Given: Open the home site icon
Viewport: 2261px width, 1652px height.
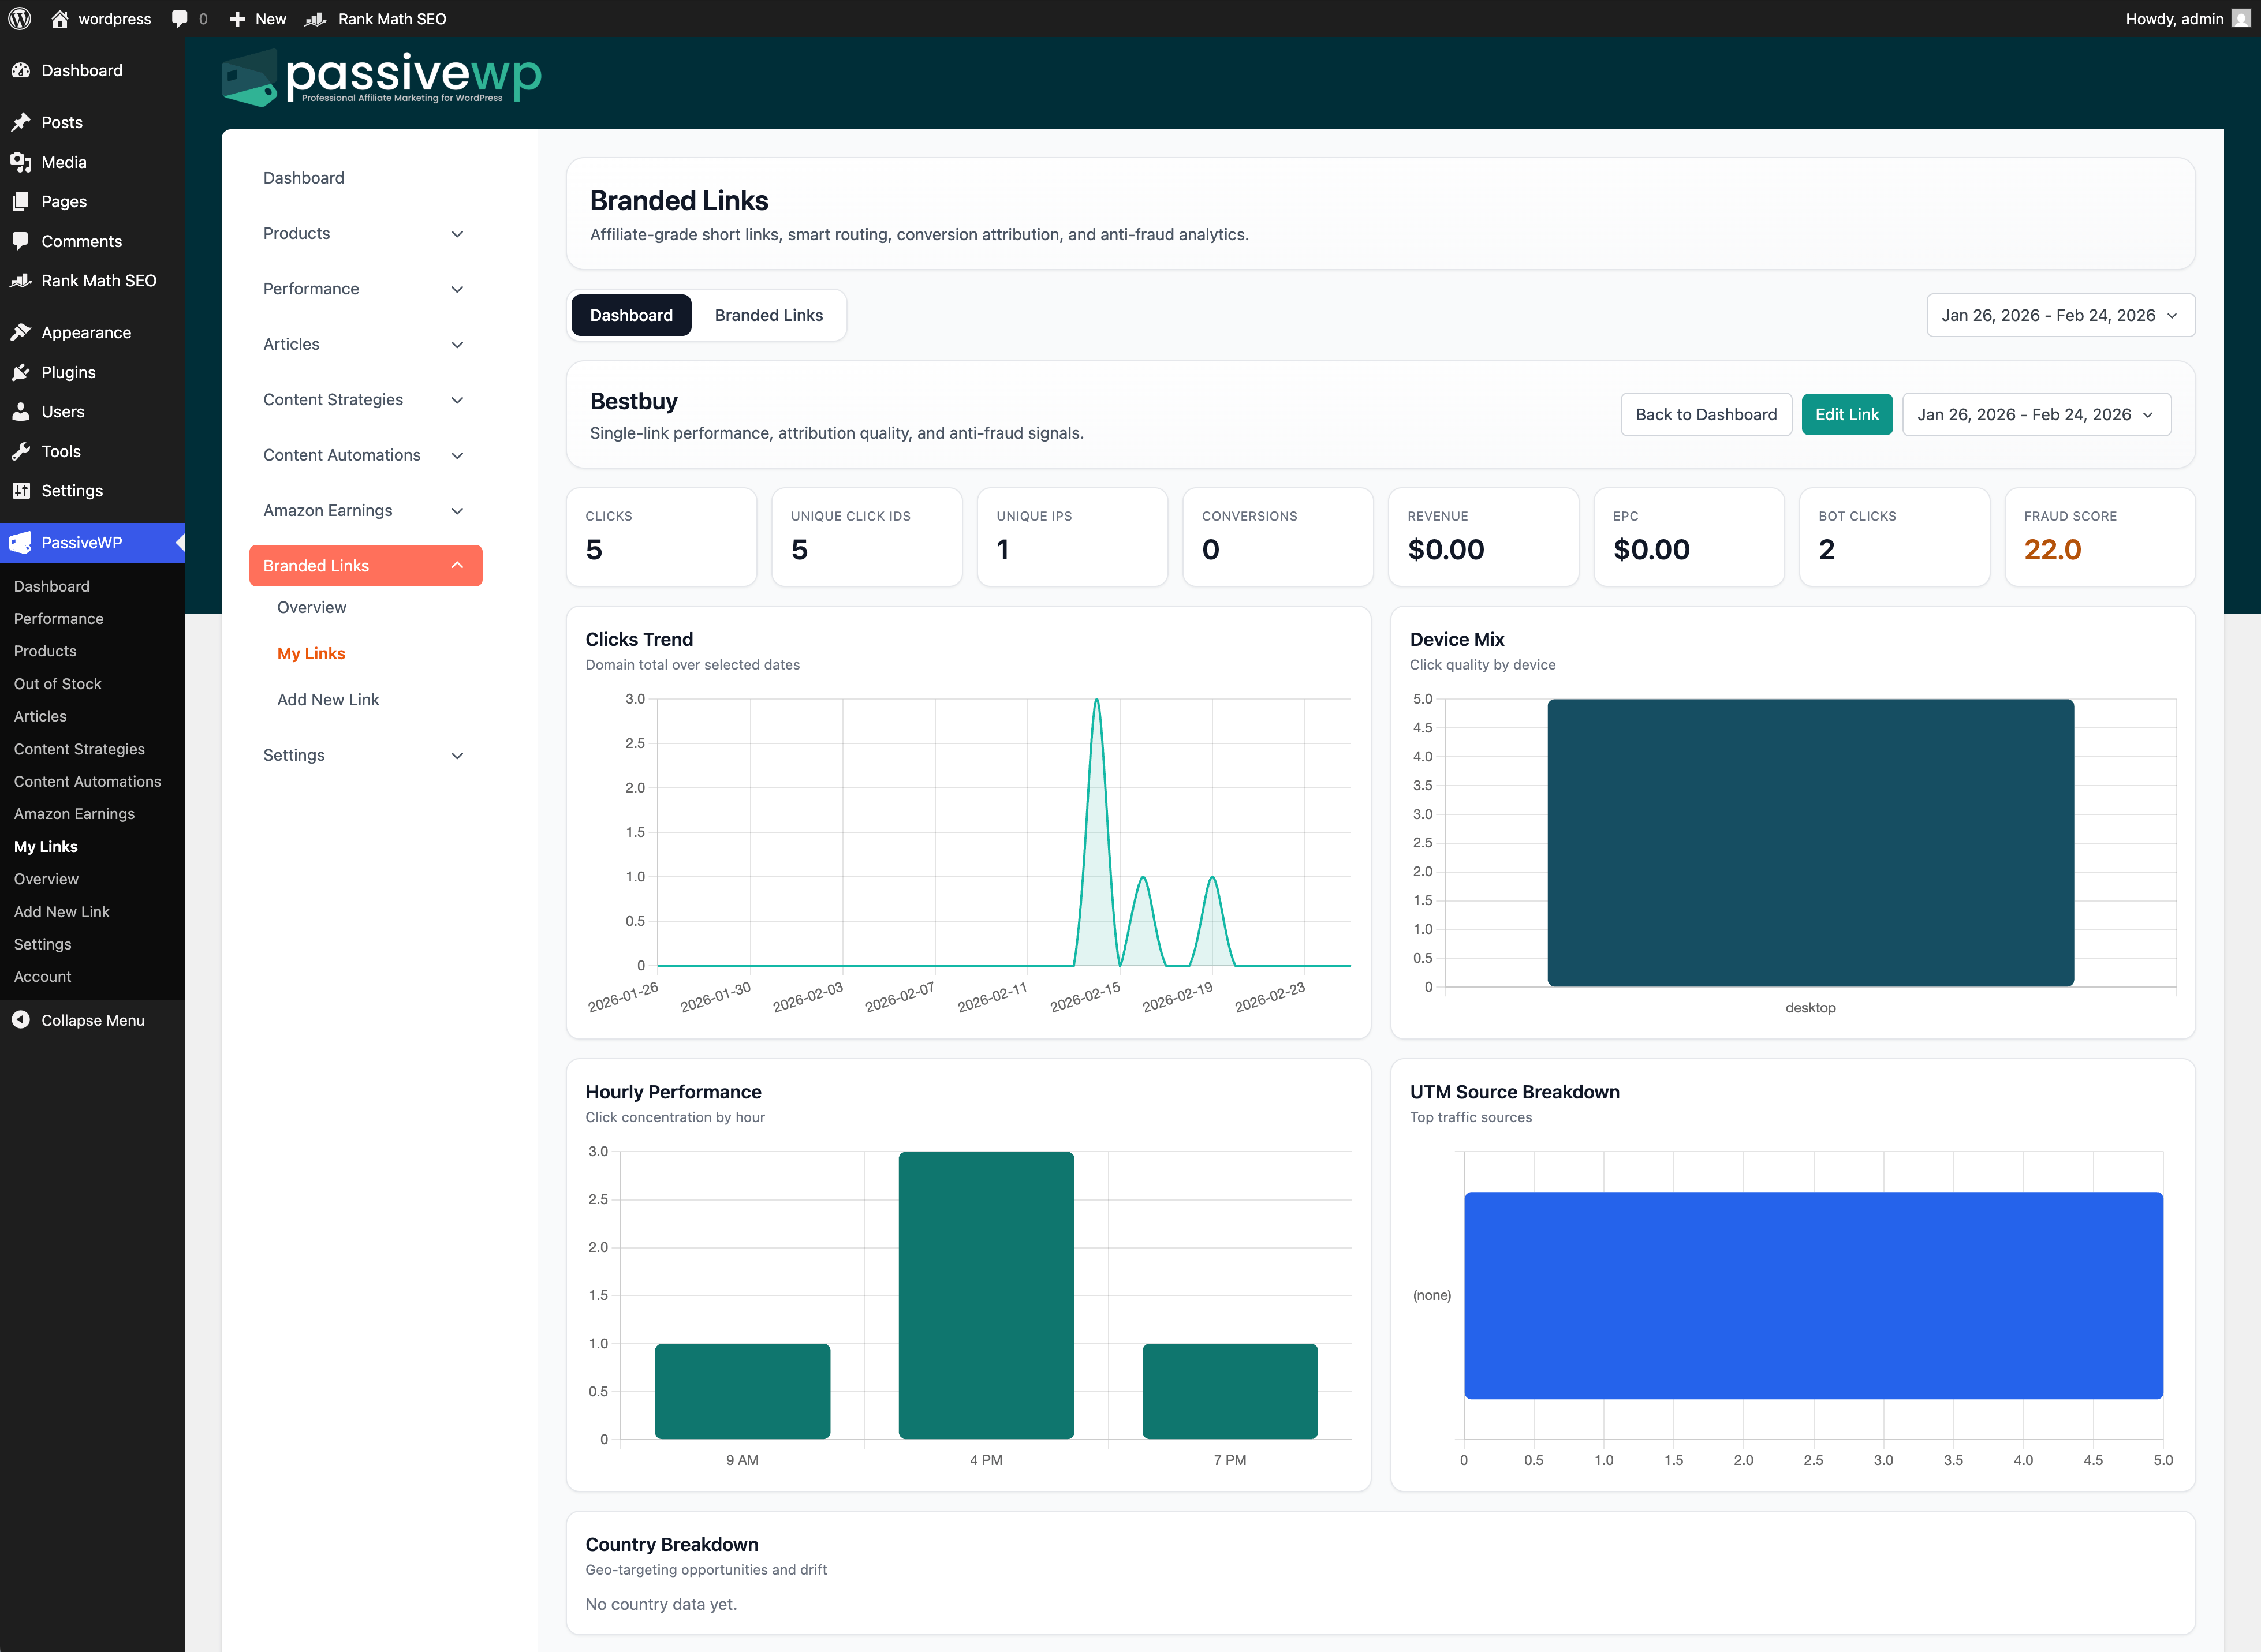Looking at the screenshot, I should pos(60,18).
